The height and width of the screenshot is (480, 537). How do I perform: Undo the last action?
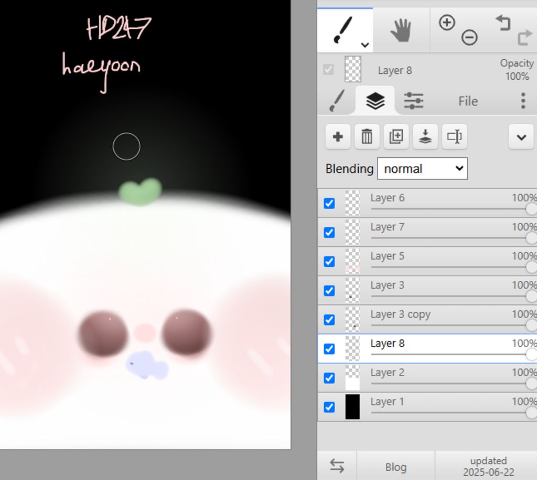502,23
